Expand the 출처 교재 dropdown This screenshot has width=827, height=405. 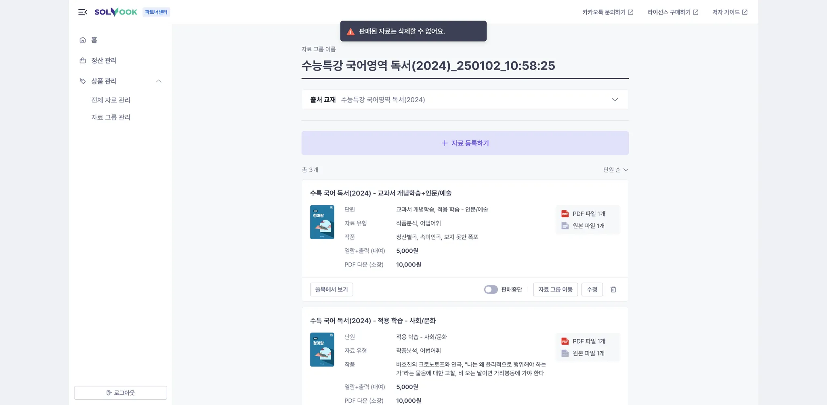(465, 100)
